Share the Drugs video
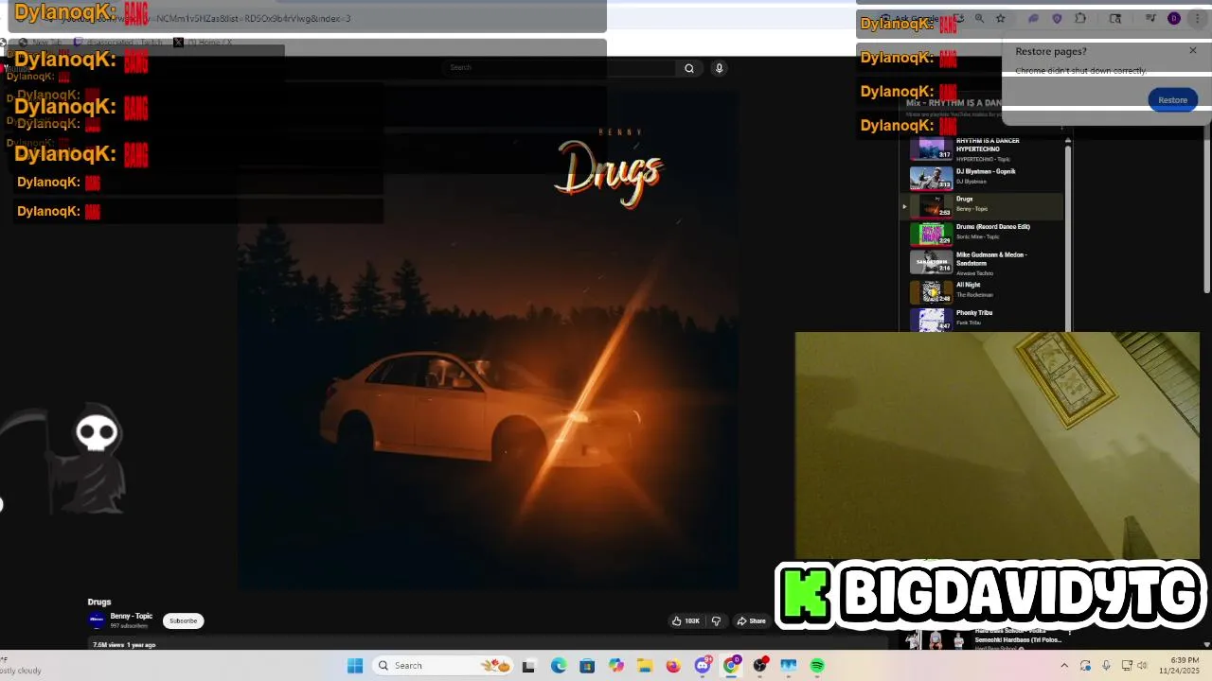The image size is (1212, 681). [752, 620]
